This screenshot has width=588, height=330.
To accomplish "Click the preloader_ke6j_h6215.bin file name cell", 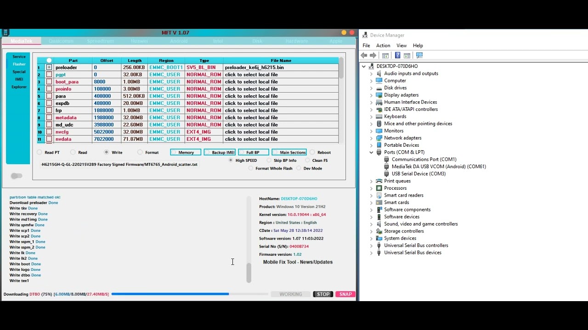I will pyautogui.click(x=280, y=67).
